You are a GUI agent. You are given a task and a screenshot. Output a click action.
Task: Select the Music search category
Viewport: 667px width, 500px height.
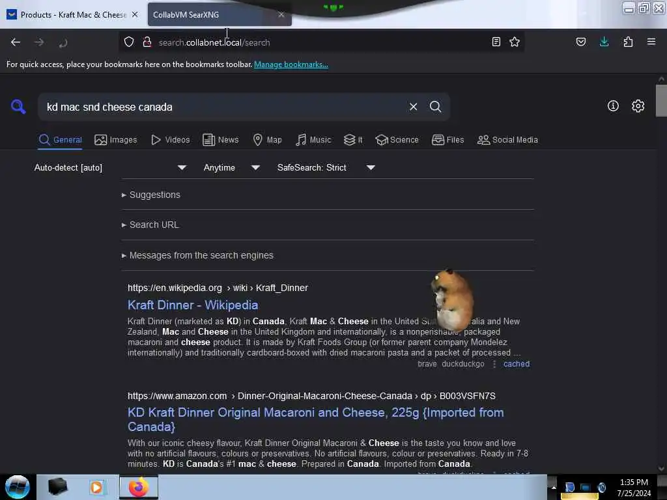pyautogui.click(x=313, y=140)
